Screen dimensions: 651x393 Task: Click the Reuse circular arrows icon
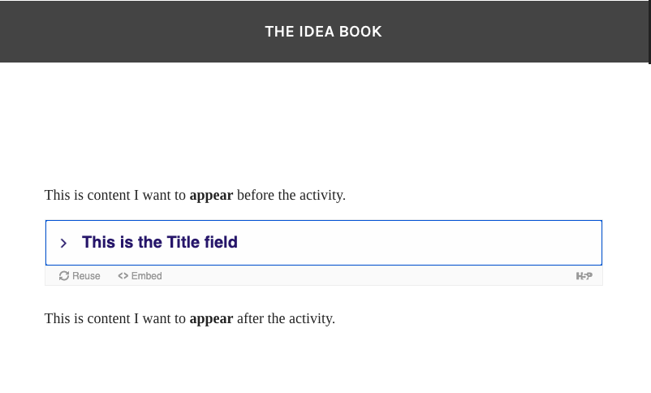pyautogui.click(x=64, y=276)
